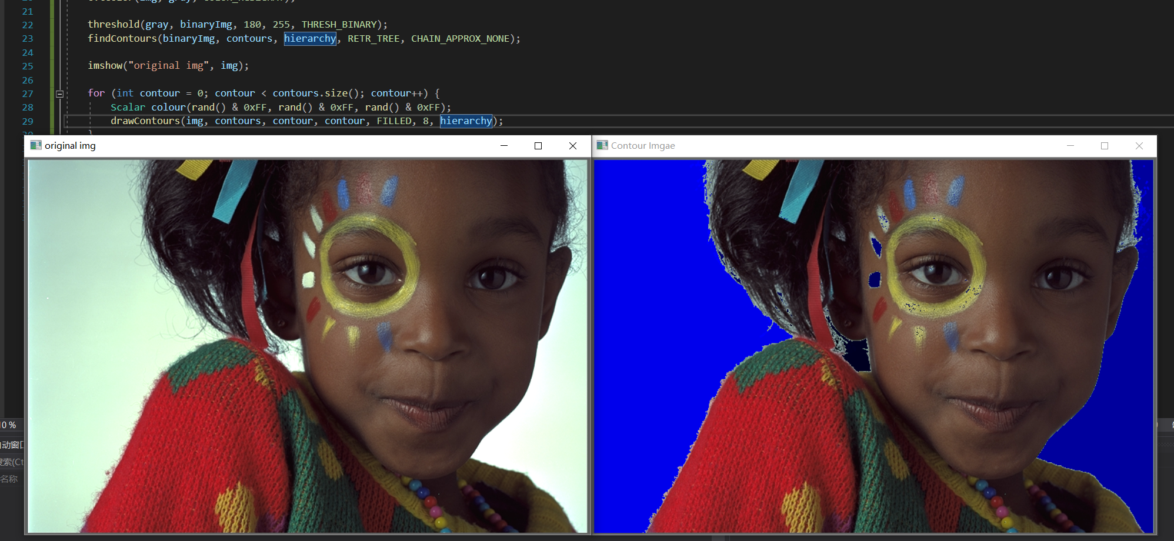Click line number 27 in gutter
The width and height of the screenshot is (1174, 541).
[x=28, y=94]
